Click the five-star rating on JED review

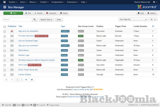(98, 90)
